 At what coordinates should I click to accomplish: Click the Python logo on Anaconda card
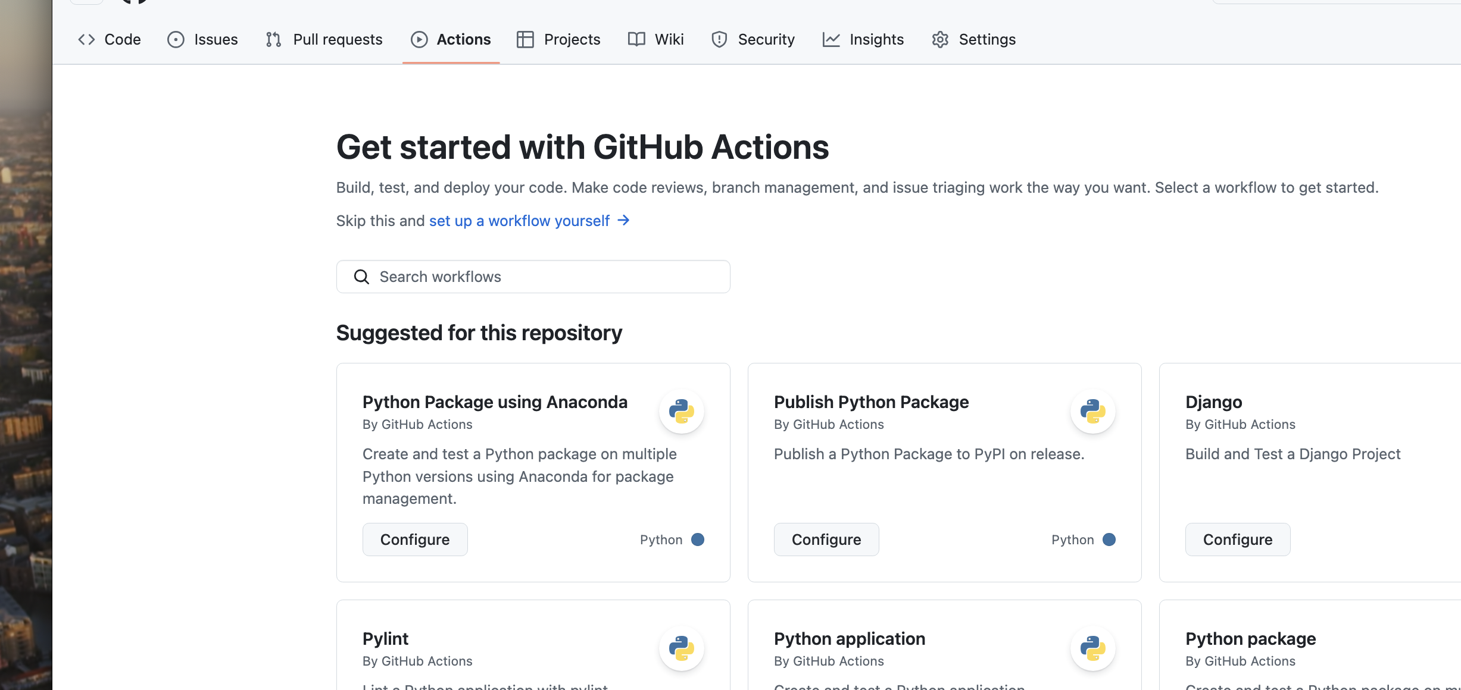pyautogui.click(x=681, y=411)
